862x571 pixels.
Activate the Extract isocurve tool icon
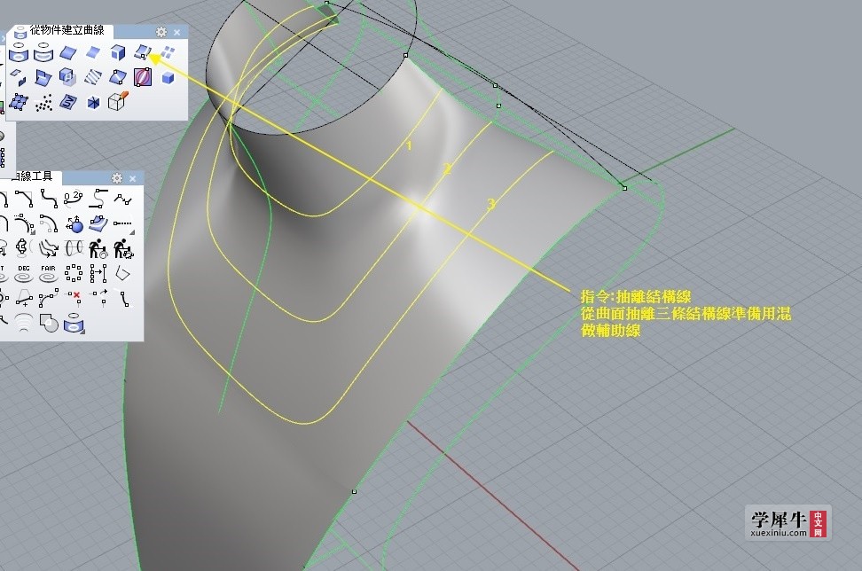pos(143,53)
